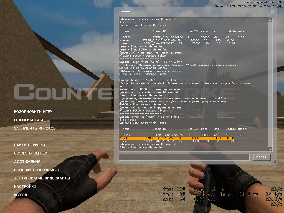This screenshot has width=284, height=213.
Task: Launch ТЕСТИРОВАНИЕ ВИДЕОКАРТЫ benchmark
Action: [42, 178]
